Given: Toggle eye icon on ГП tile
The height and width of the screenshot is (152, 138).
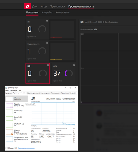Looking at the screenshot, I should tap(47, 21).
